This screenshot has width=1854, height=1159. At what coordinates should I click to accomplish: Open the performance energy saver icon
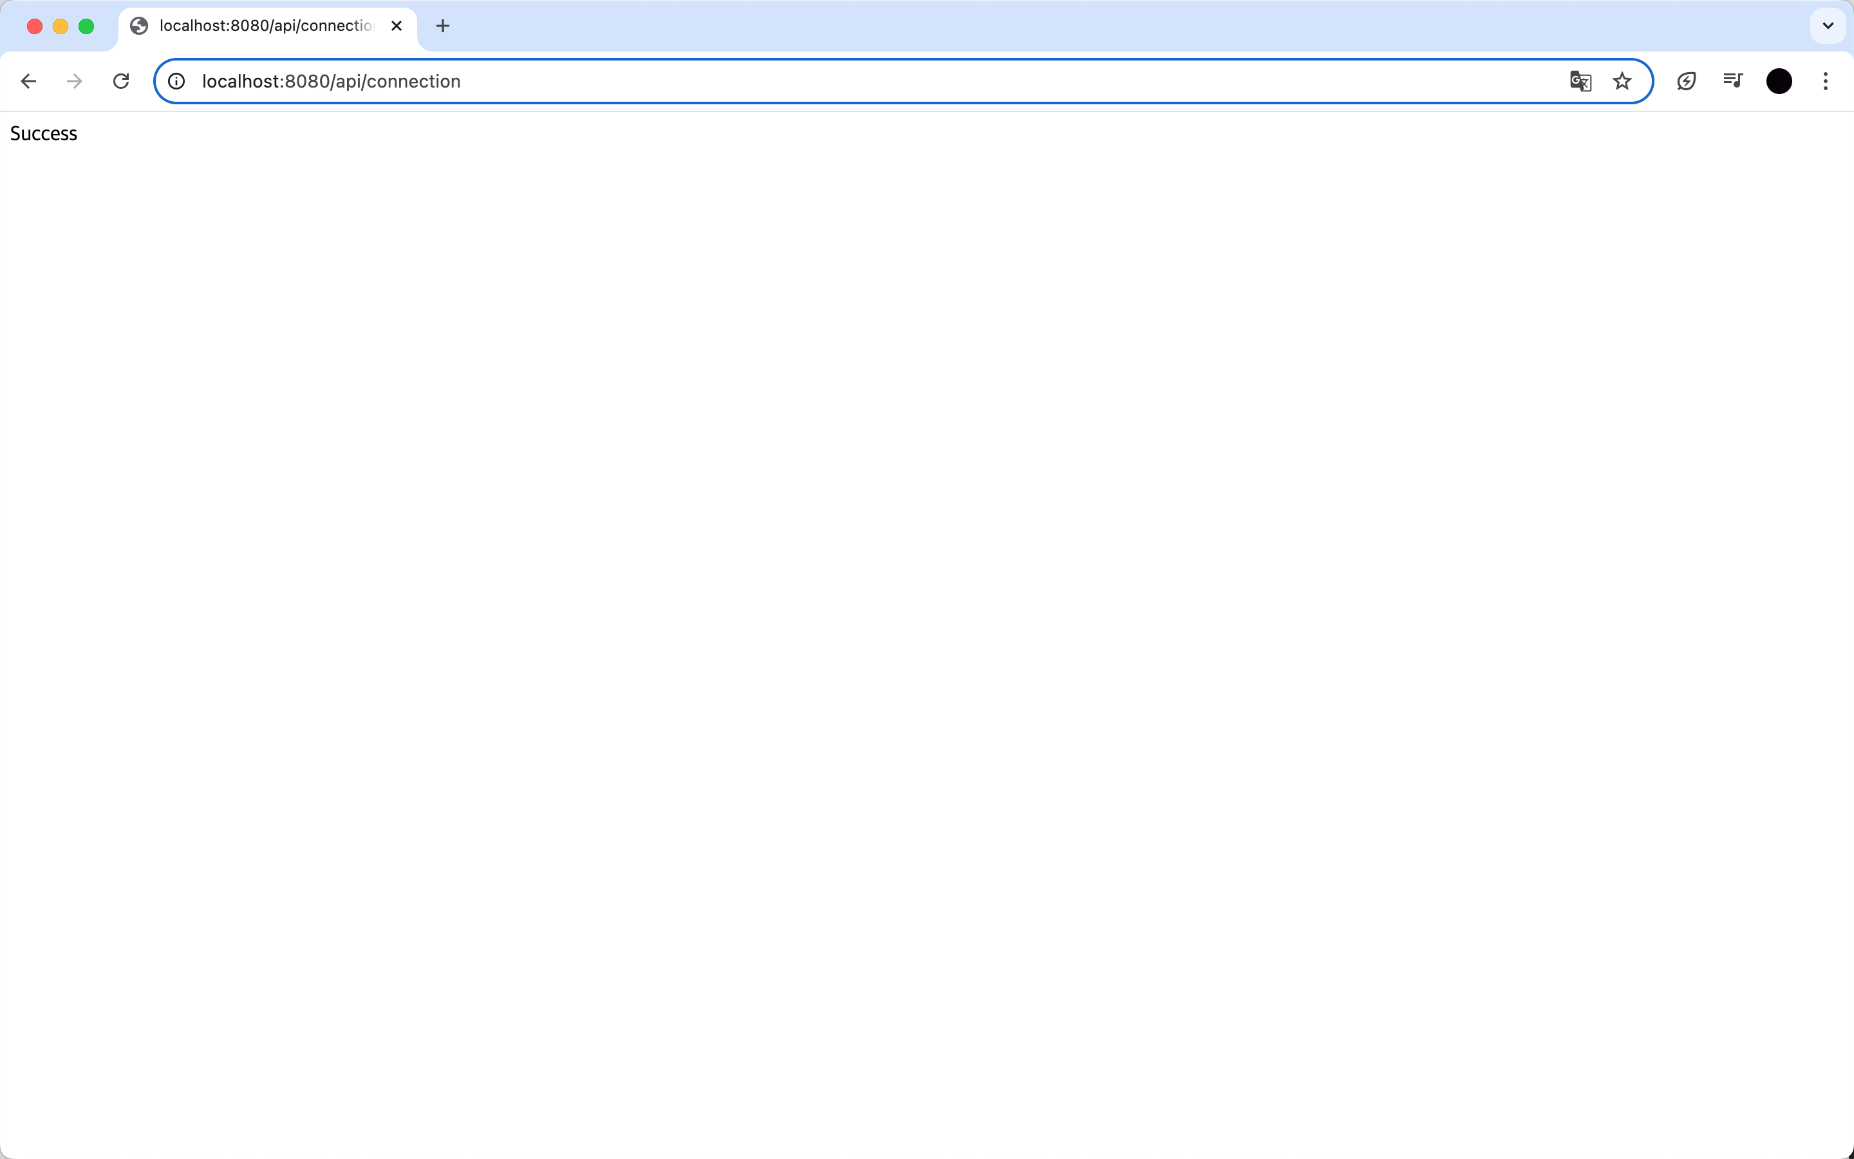pyautogui.click(x=1686, y=81)
